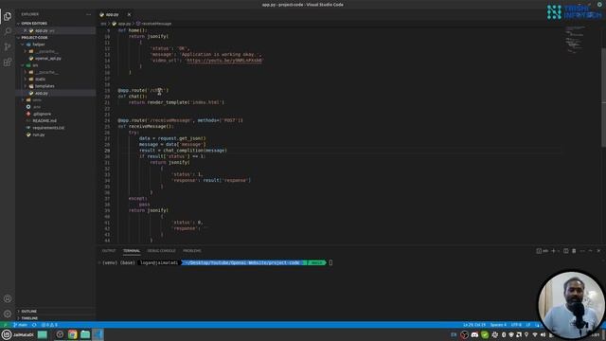Open the Manage gear icon in activity bar

[8, 314]
